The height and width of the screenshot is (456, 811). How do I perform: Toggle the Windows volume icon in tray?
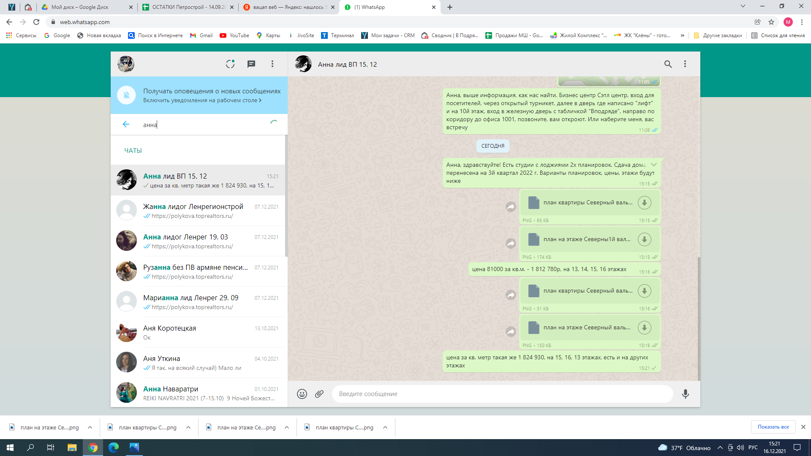coord(740,448)
